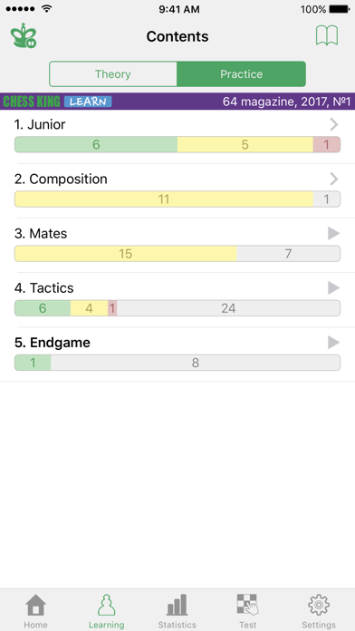Start Mates practice with play arrow
The image size is (355, 631).
click(333, 233)
